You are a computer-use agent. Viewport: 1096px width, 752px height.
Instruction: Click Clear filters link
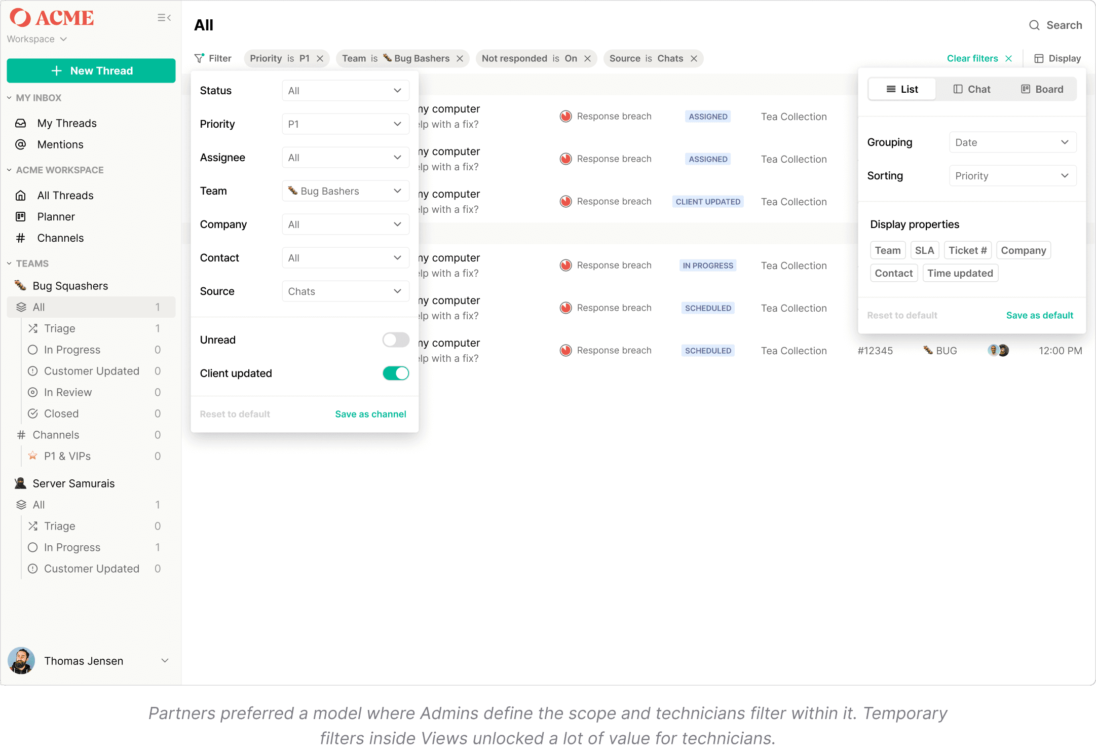pyautogui.click(x=972, y=59)
